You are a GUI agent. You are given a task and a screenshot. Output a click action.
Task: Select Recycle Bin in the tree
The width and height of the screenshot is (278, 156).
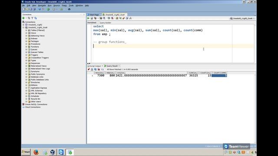36,99
